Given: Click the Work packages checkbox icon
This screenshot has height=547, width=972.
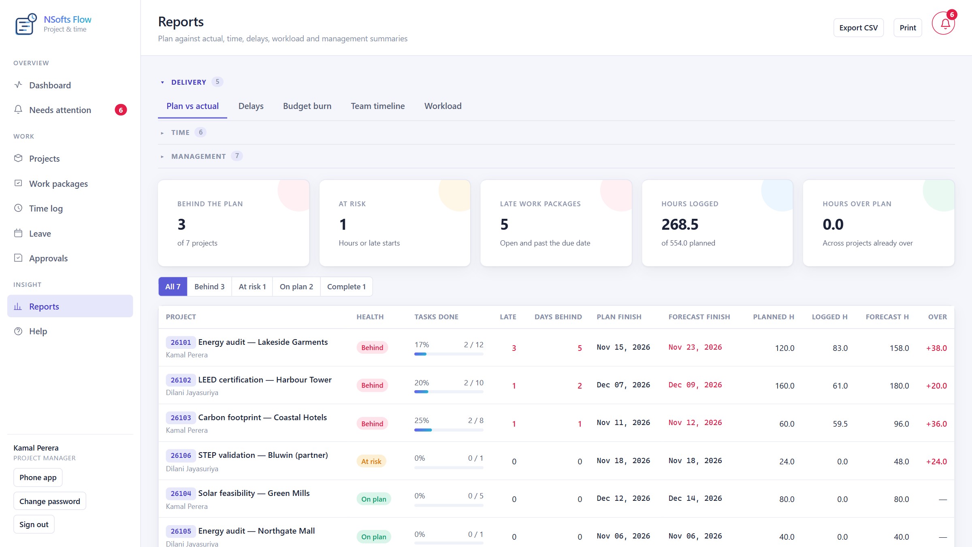Looking at the screenshot, I should (x=18, y=183).
